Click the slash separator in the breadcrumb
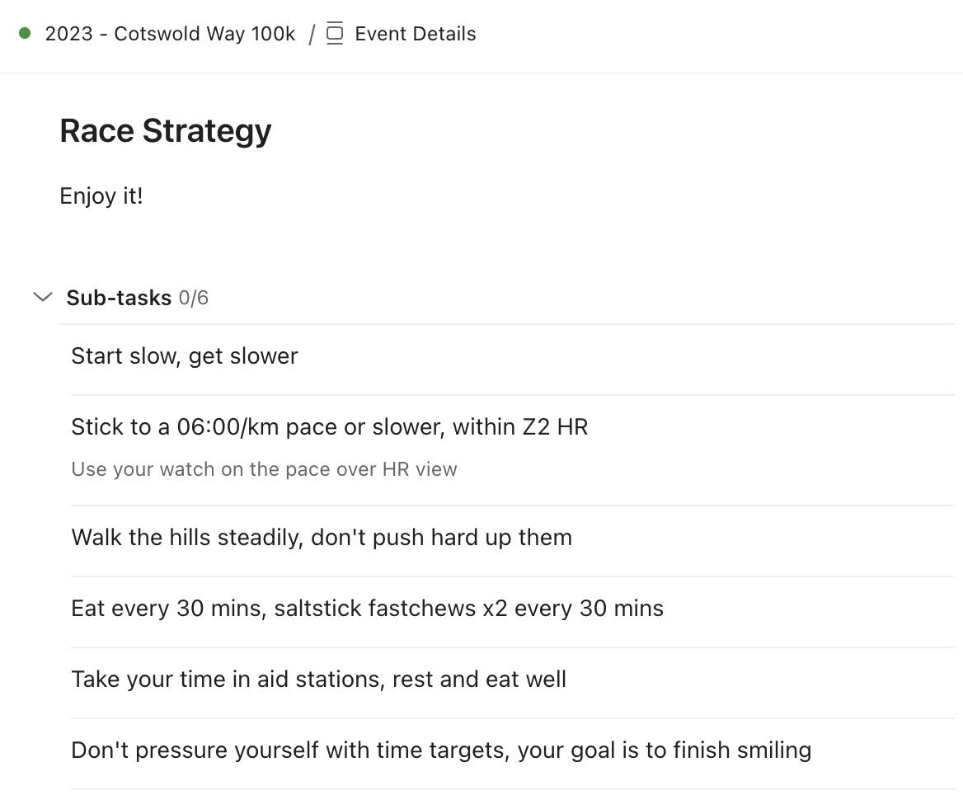963x795 pixels. click(x=312, y=33)
